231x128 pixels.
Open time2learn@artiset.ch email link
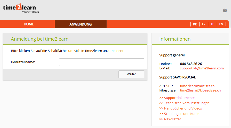click(197, 86)
